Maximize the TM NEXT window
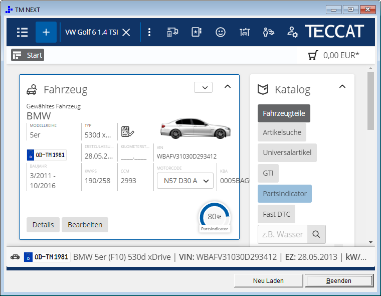 coord(350,10)
